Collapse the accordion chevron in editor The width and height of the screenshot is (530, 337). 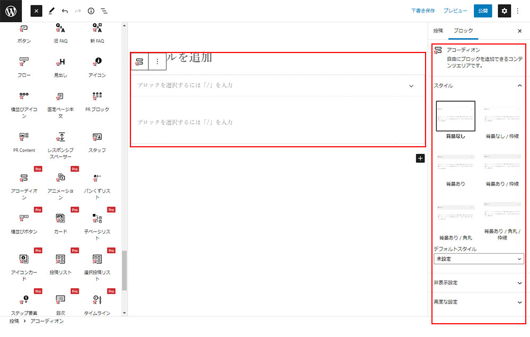pyautogui.click(x=411, y=86)
